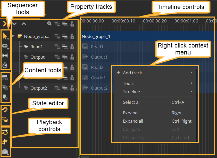
Task: Click Expand all in context menu
Action: click(133, 121)
